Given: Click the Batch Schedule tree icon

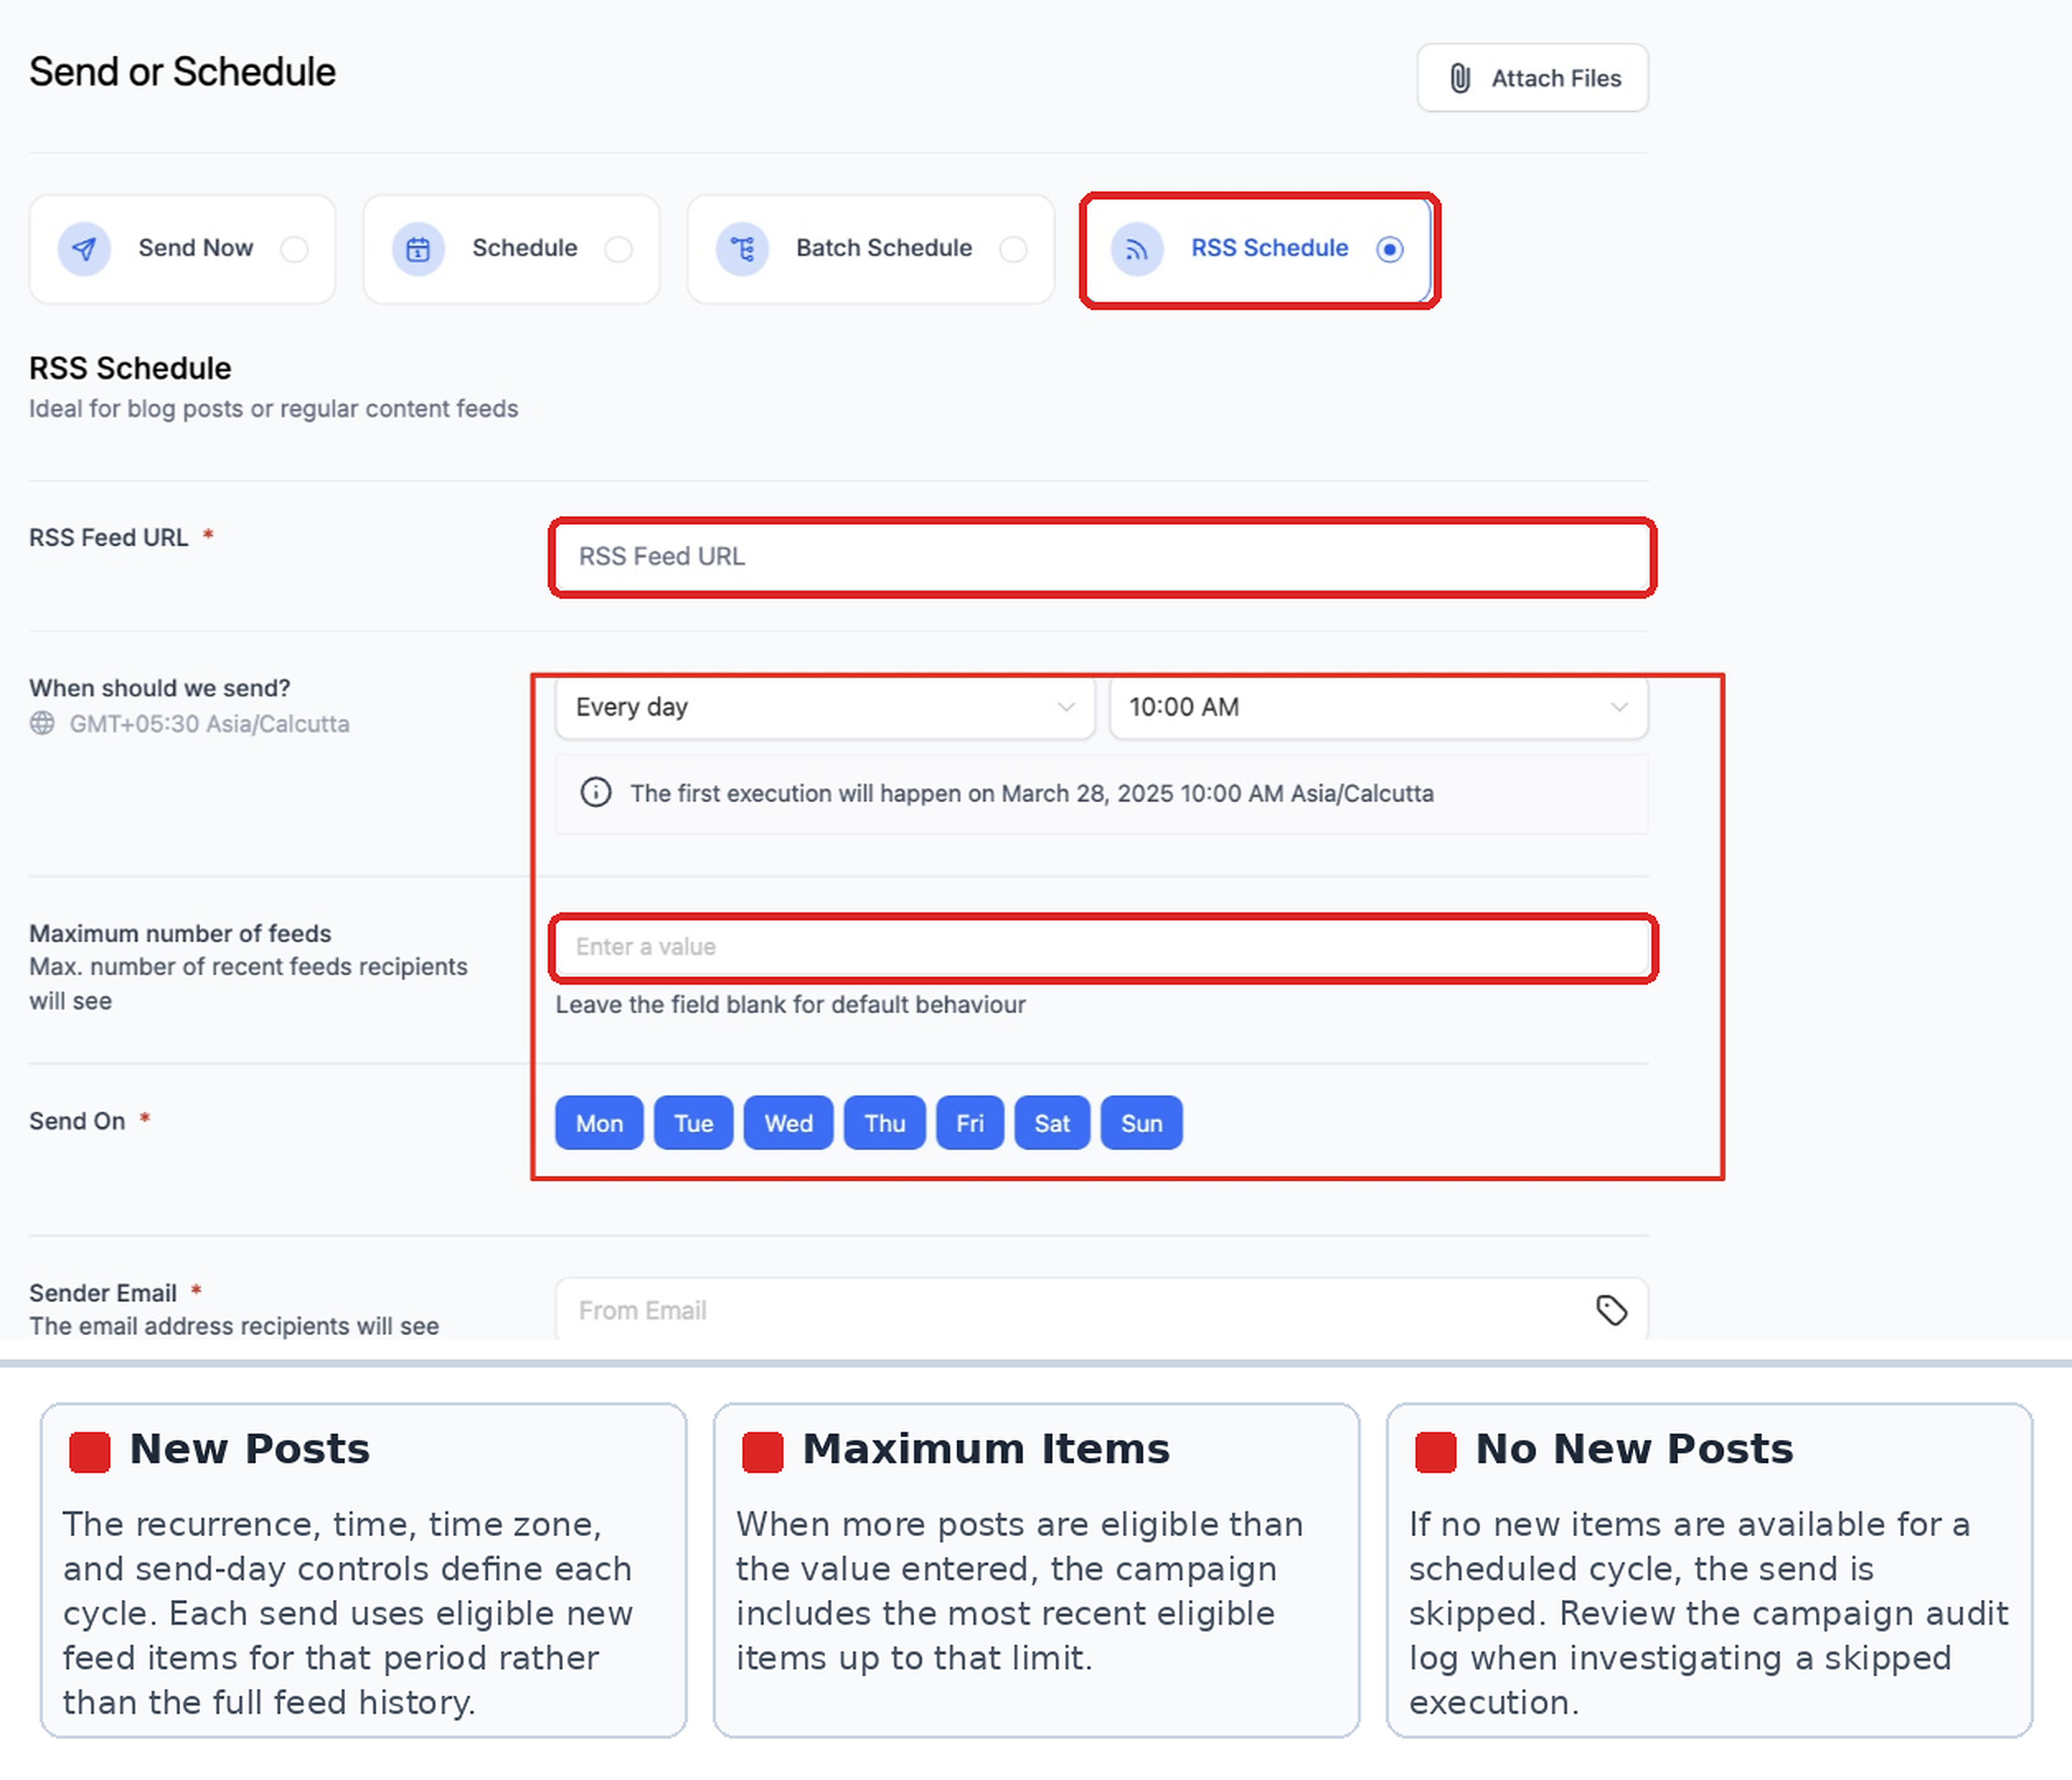Looking at the screenshot, I should (742, 249).
